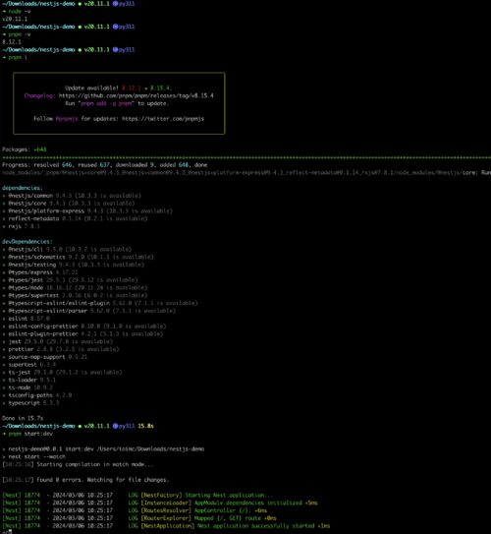Click the [InstanceLoader] AppModule dependencies log line
This screenshot has height=534, width=491.
click(160, 503)
